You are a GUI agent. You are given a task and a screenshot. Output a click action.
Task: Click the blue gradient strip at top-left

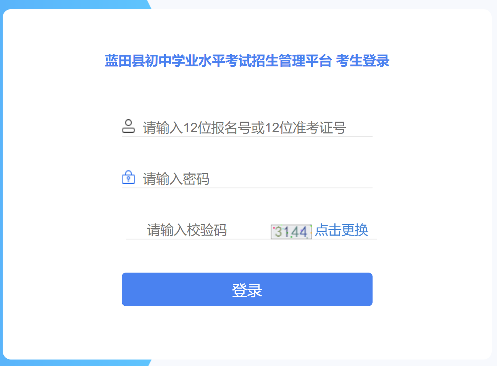click(76, 4)
